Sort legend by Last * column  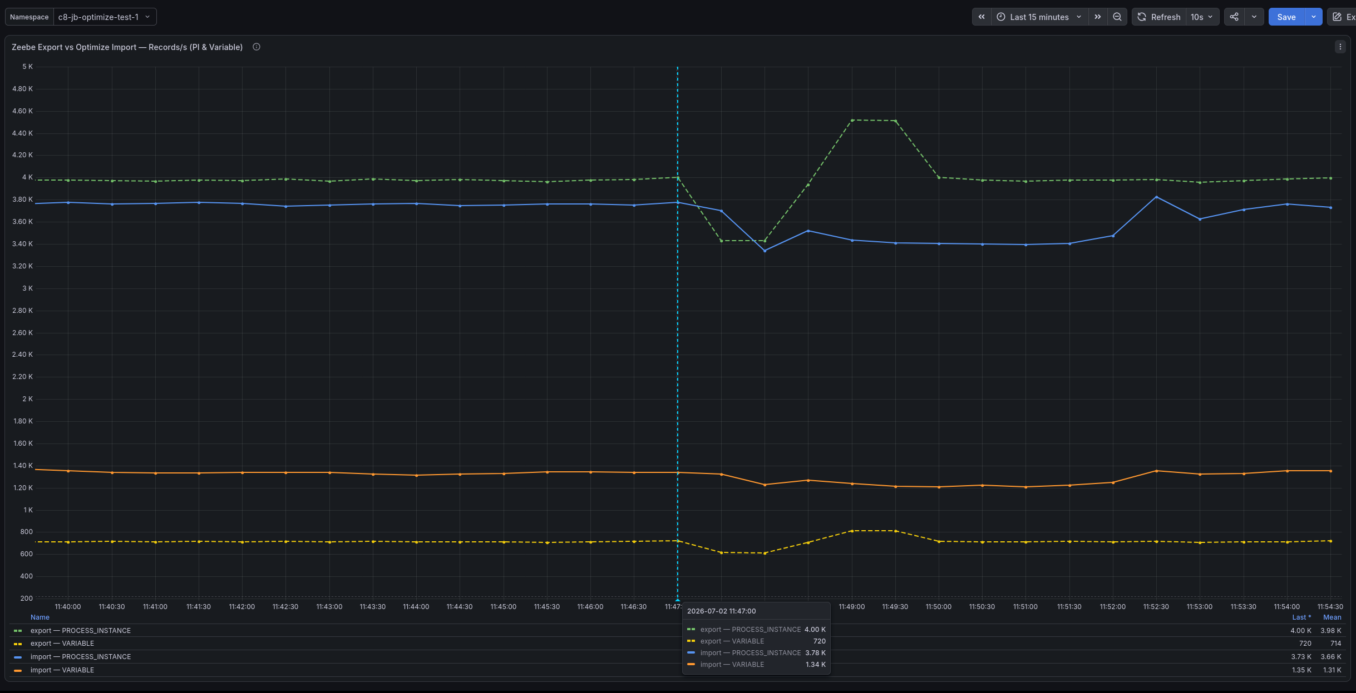[1301, 617]
